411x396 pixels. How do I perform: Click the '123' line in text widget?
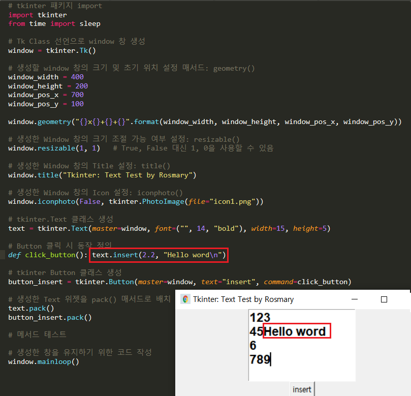click(260, 318)
